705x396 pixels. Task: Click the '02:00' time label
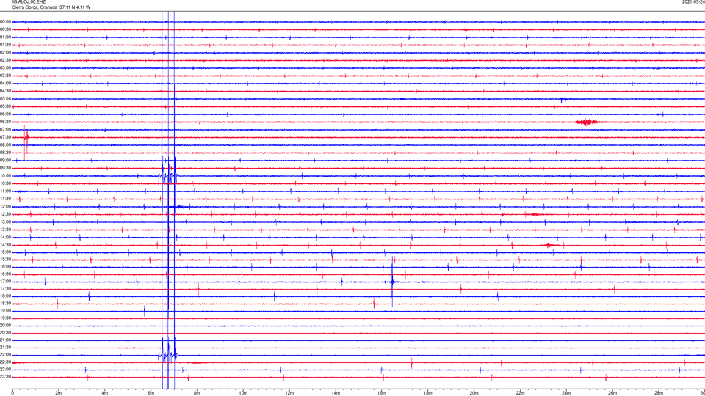[5, 53]
